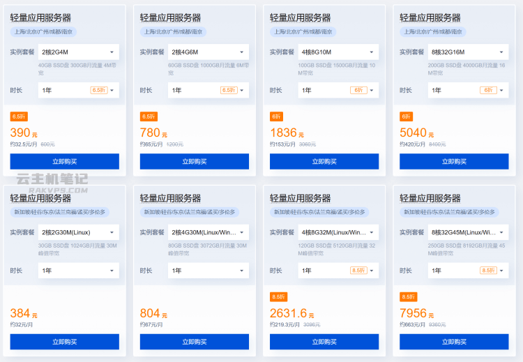Viewport: 523px width, 362px height.
Task: Open the 4核8G10M instance package dropdown
Action: (338, 52)
